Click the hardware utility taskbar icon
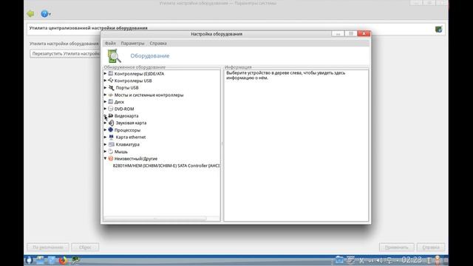The height and width of the screenshot is (266, 473). pos(75,259)
